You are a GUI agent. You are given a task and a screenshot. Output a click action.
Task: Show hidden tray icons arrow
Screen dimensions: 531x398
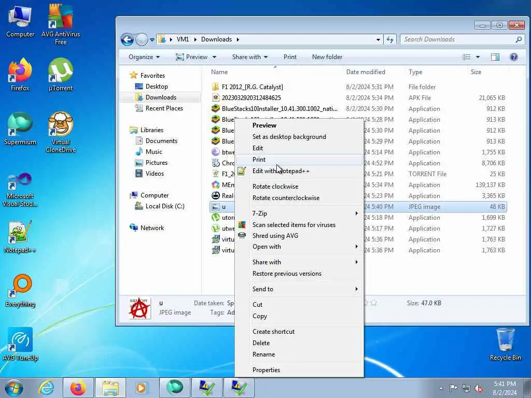click(441, 388)
